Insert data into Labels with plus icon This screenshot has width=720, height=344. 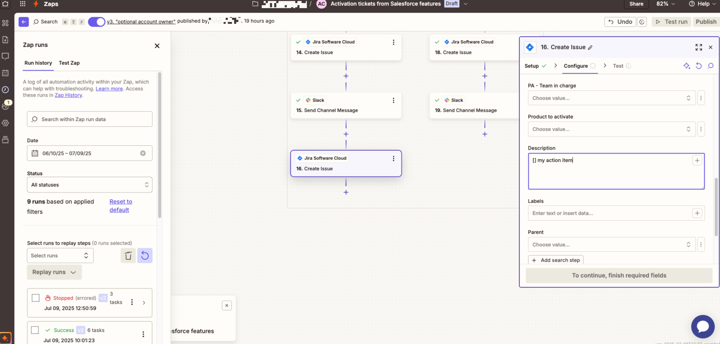(x=697, y=213)
